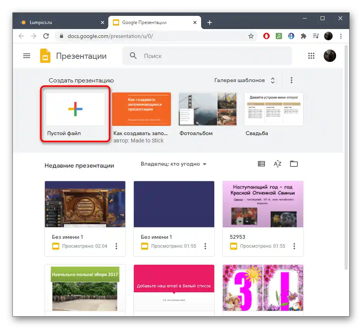Image resolution: width=362 pixels, height=329 pixels.
Task: Open the Chrome three-dot menu
Action: (x=341, y=36)
